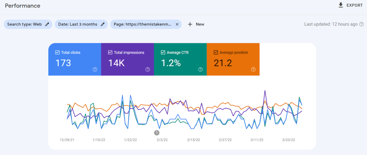Edit the Search type: Web filter
The height and width of the screenshot is (155, 367).
click(28, 24)
